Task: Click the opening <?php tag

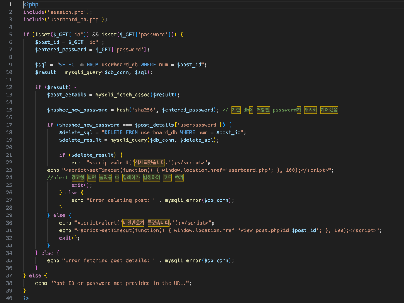Action: (31, 5)
